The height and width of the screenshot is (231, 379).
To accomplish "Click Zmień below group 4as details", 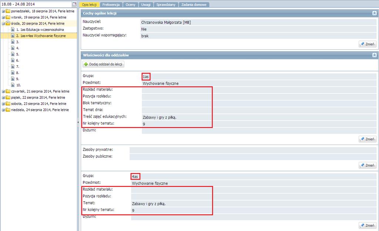I will tap(368, 225).
